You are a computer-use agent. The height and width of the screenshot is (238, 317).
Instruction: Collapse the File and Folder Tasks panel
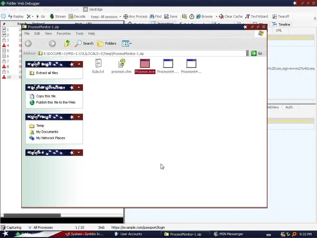(79, 87)
